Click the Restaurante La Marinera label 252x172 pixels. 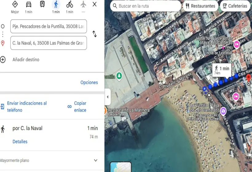coord(128,110)
